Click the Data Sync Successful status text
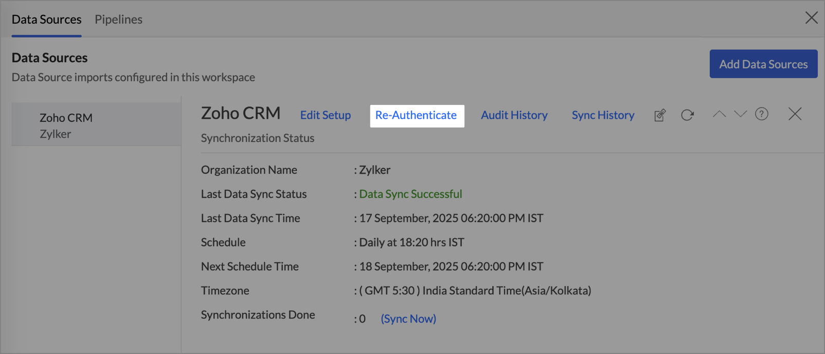 click(x=410, y=194)
